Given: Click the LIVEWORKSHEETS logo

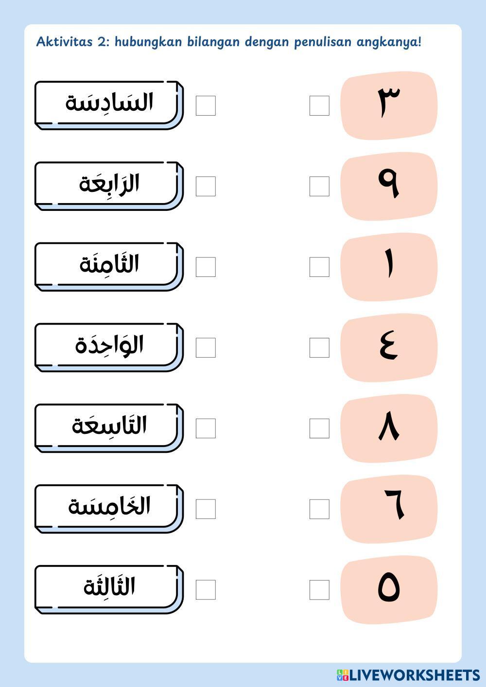Looking at the screenshot, I should tap(408, 675).
